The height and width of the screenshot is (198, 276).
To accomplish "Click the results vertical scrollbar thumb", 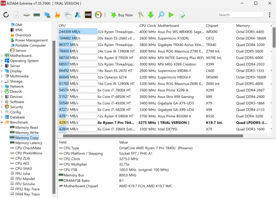I will (274, 37).
